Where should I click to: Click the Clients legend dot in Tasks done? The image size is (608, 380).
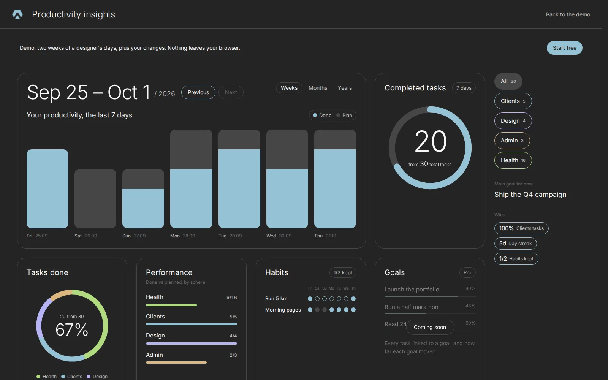coord(63,377)
